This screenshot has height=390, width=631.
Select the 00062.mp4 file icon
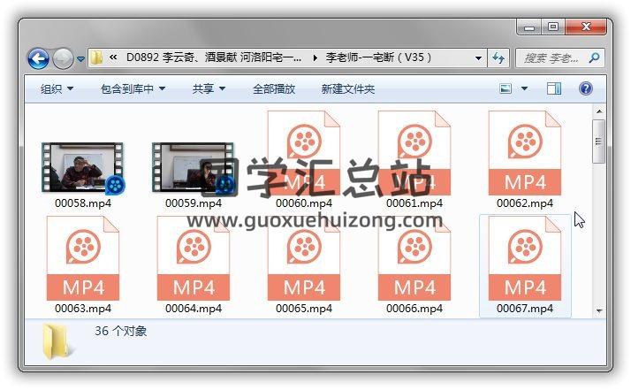click(525, 153)
